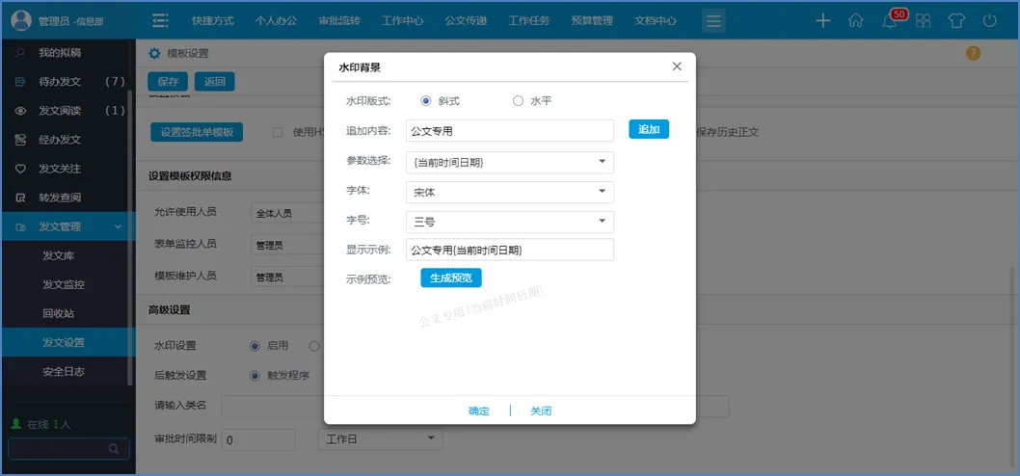Click the 追加 button
The height and width of the screenshot is (476, 1020).
tap(649, 129)
